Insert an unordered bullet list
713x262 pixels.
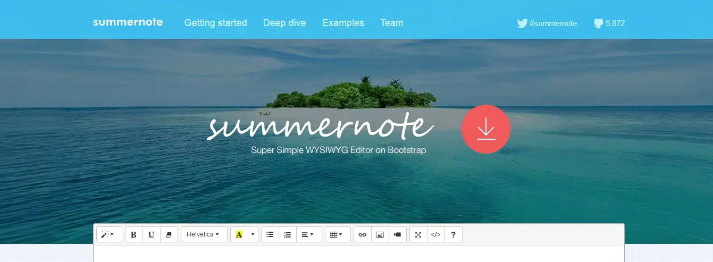pyautogui.click(x=270, y=234)
